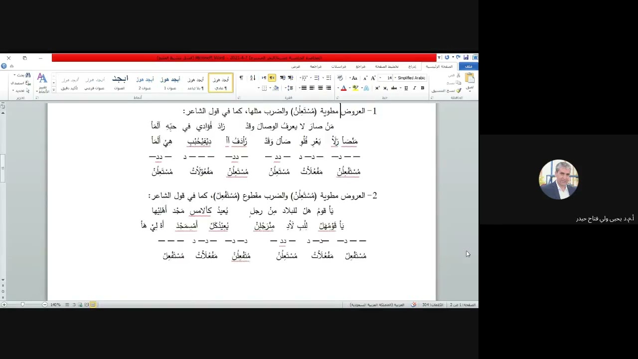Undo the last action
This screenshot has width=638, height=359.
[x=458, y=57]
